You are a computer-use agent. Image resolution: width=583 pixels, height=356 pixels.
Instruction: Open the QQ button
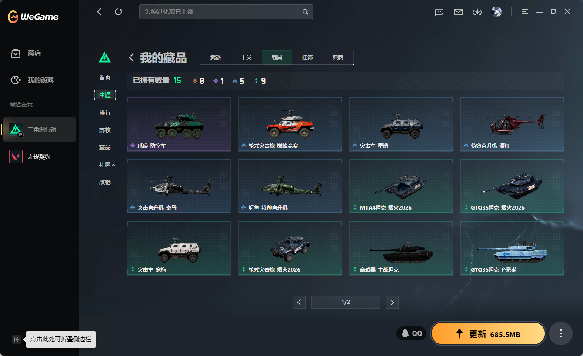tap(411, 333)
